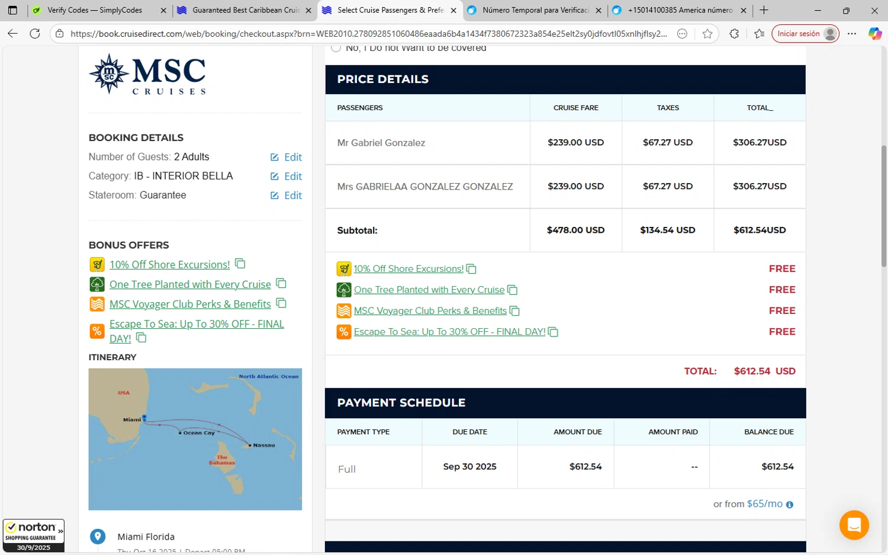
Task: Edit Category IB Interior Bella
Action: pyautogui.click(x=286, y=176)
